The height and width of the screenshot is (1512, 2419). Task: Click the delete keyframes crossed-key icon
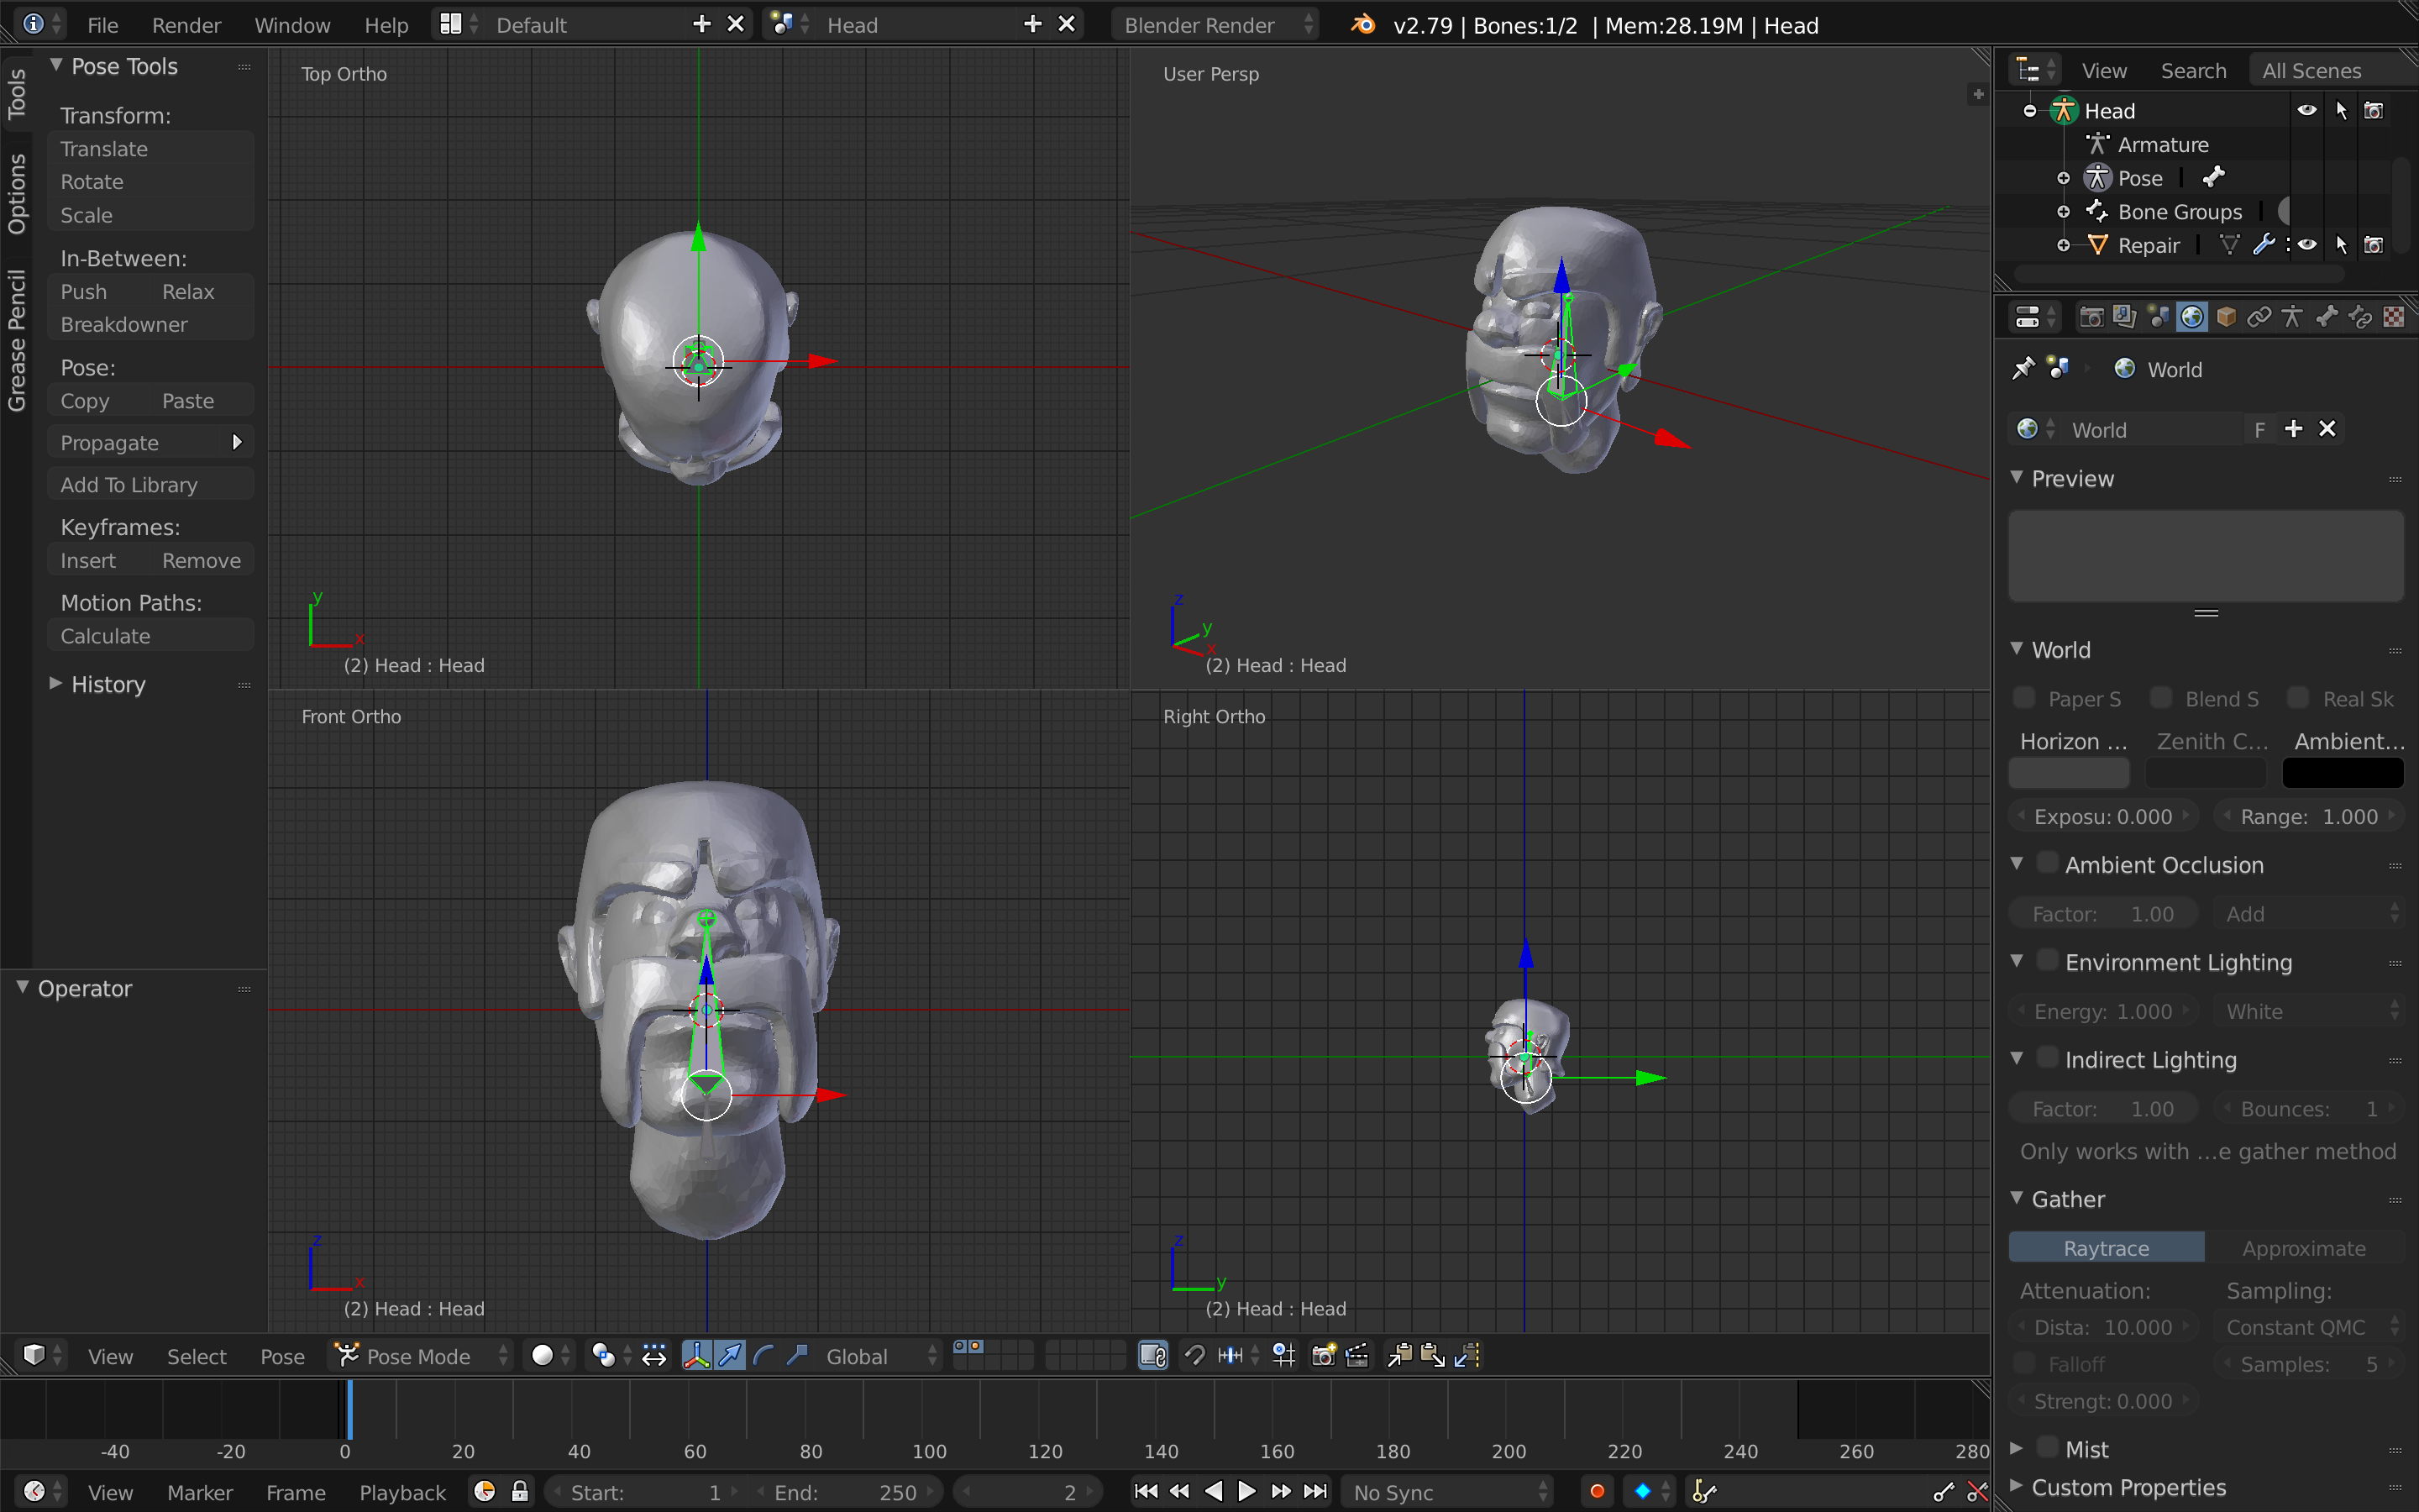coord(1977,1492)
